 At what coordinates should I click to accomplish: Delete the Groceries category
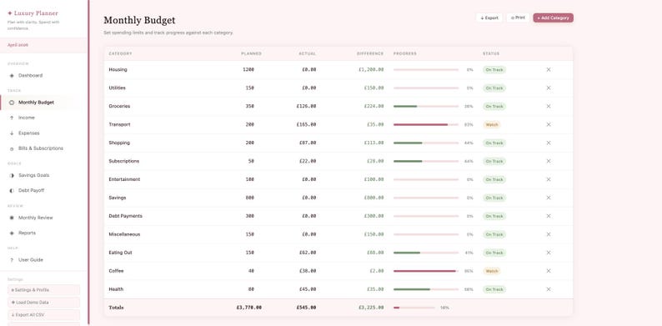(549, 107)
